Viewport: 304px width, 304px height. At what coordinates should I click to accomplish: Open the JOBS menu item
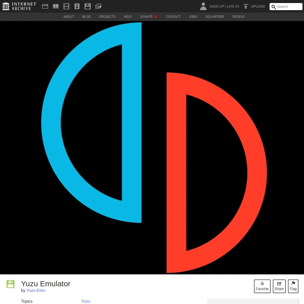[x=193, y=17]
